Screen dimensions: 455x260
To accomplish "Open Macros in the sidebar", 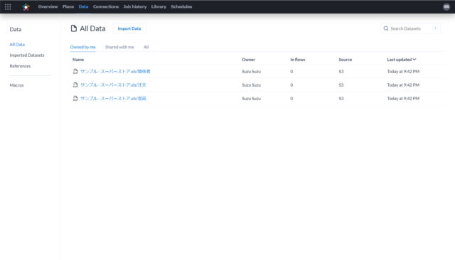I will [x=16, y=85].
